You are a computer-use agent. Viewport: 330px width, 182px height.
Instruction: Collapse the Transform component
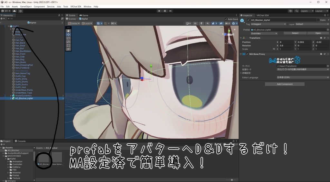241,38
